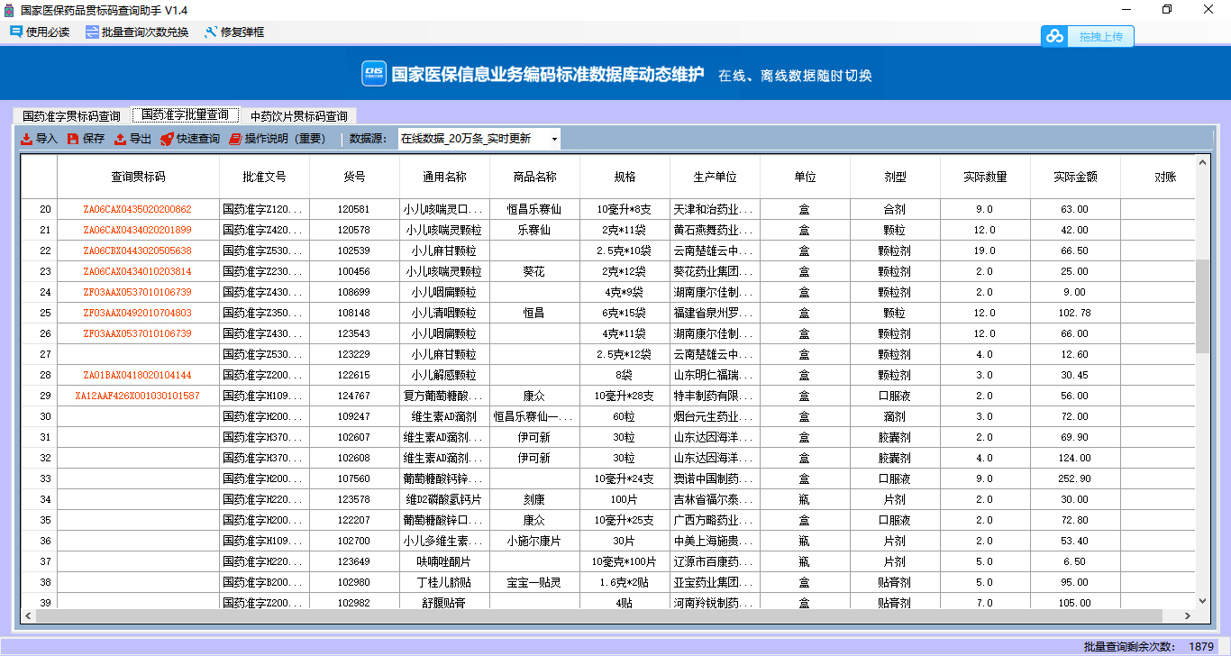Click 剂型 cell 合剂 in row 20

pos(895,209)
